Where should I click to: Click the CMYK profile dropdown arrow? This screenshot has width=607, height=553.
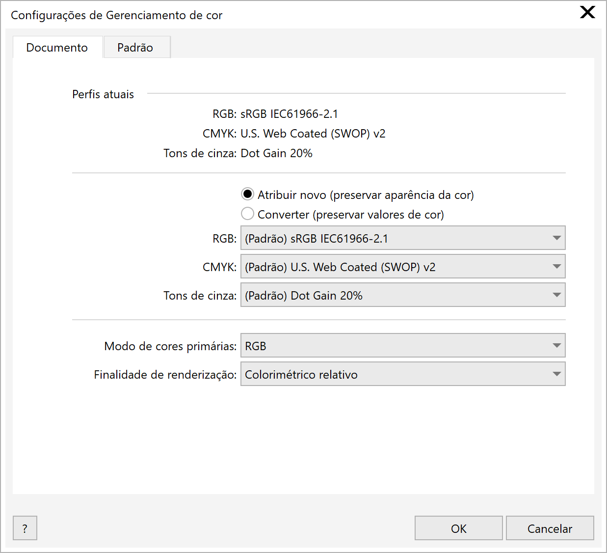[x=556, y=267]
